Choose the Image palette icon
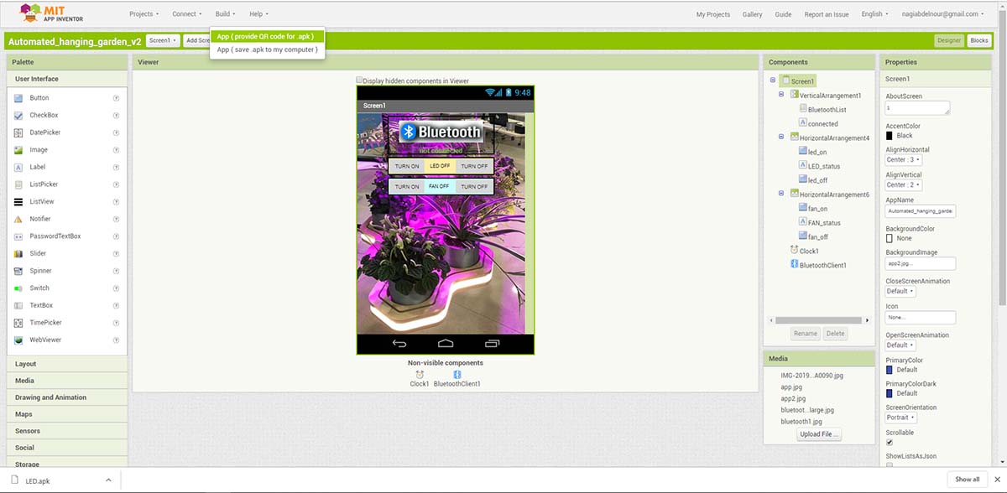The height and width of the screenshot is (493, 1007). [x=19, y=150]
